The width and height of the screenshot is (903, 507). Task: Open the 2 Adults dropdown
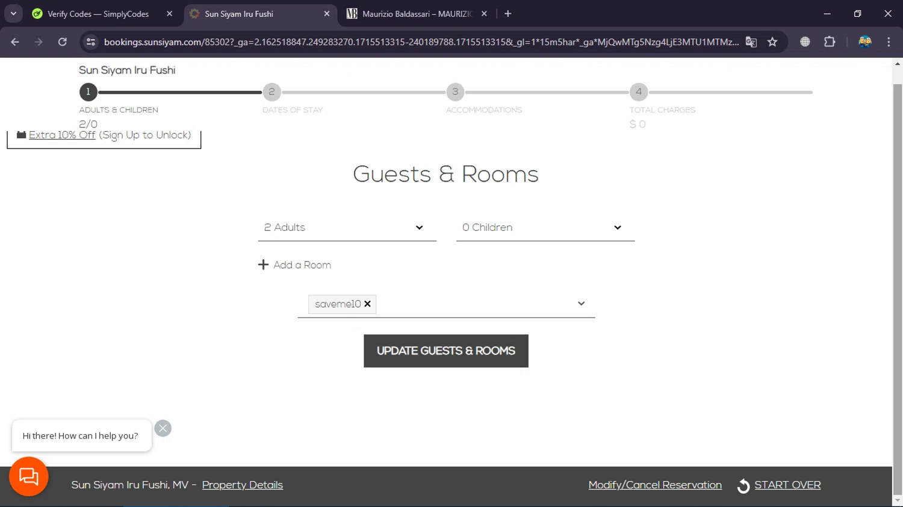point(347,227)
